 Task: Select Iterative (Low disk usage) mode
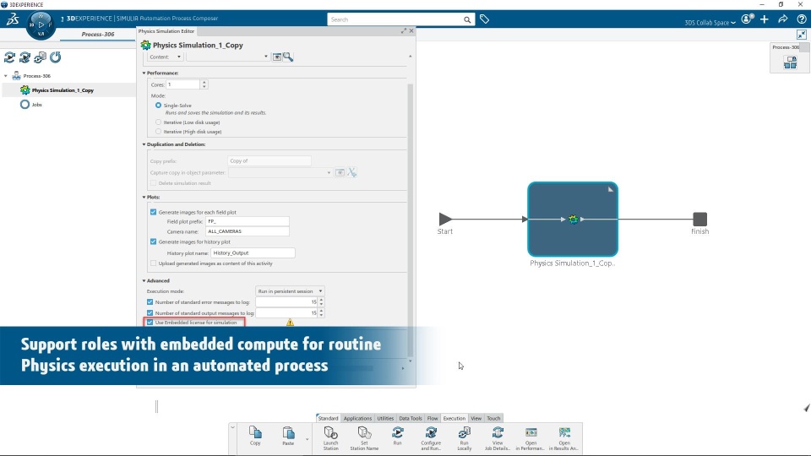158,122
